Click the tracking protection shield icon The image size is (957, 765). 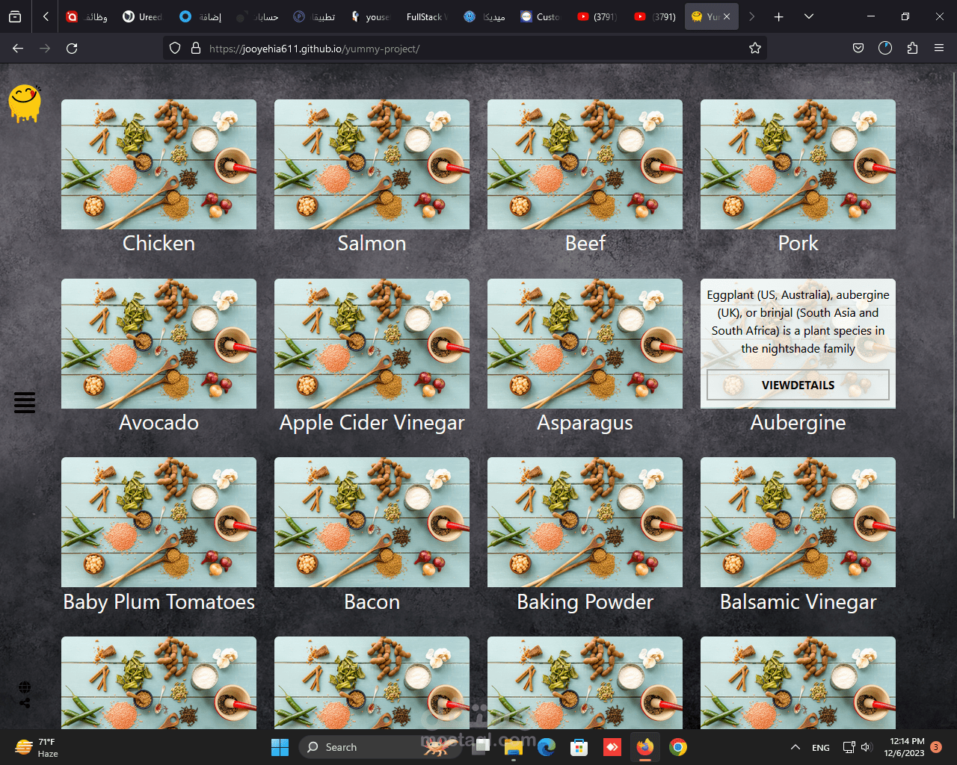pos(175,48)
